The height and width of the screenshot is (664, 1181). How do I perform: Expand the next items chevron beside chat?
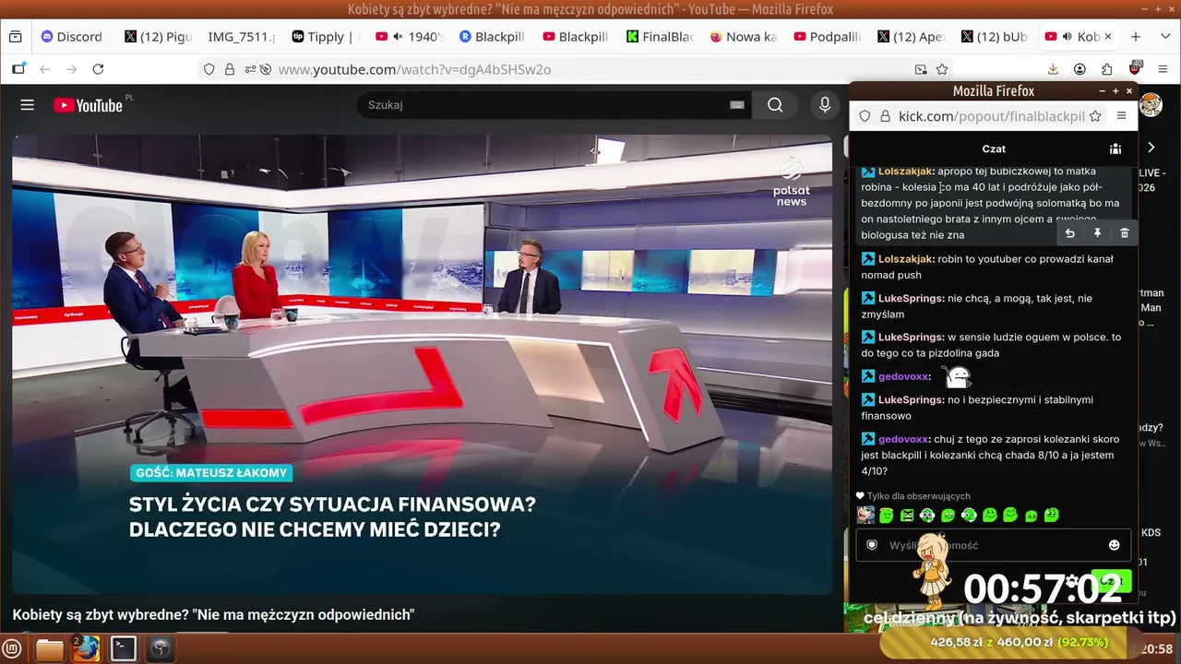click(x=1151, y=148)
